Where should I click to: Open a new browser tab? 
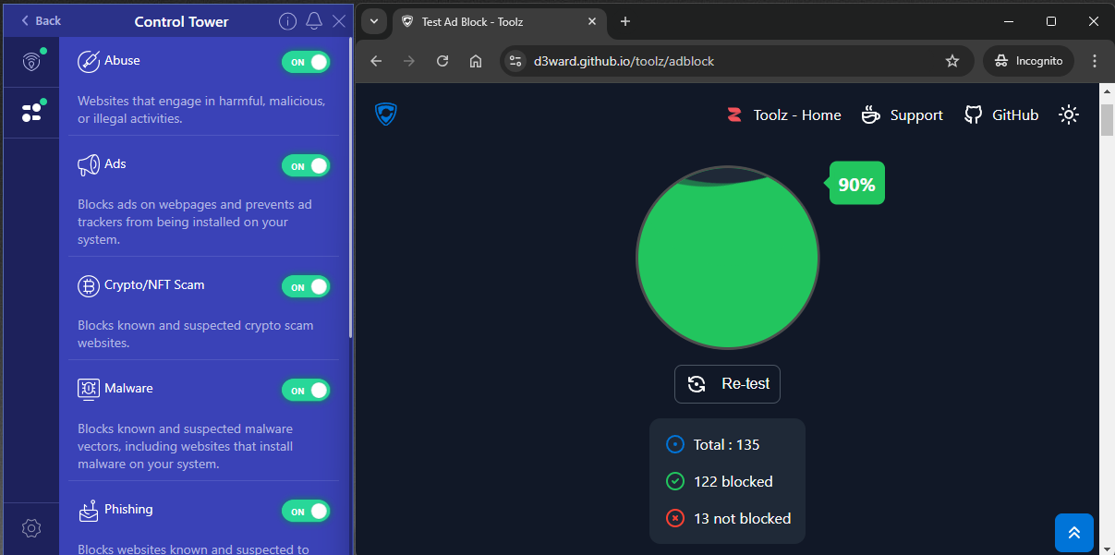[x=625, y=21]
